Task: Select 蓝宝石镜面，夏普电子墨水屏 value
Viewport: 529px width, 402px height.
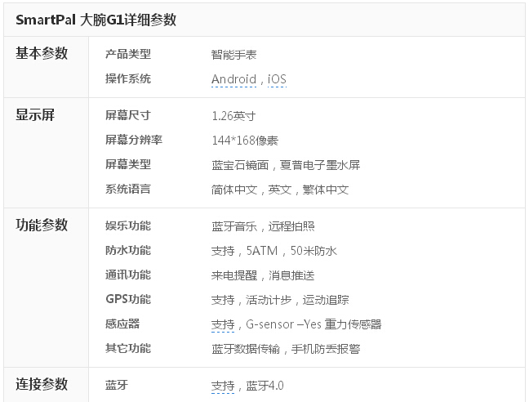Action: click(x=286, y=165)
